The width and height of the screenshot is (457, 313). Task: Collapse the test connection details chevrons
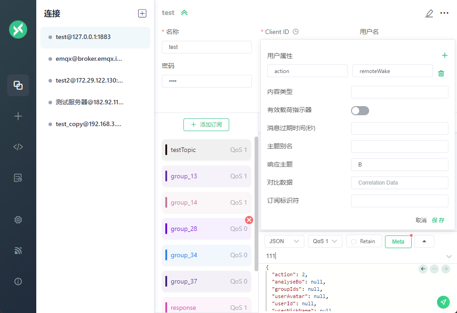(x=184, y=13)
